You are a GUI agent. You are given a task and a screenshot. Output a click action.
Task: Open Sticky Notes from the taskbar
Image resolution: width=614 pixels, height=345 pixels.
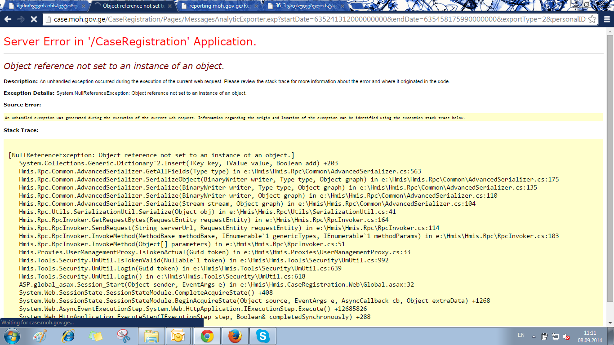(x=96, y=336)
